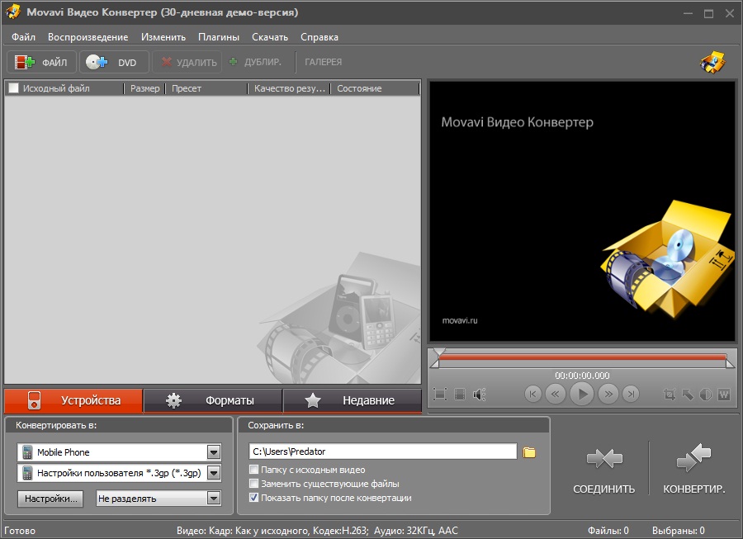Mute audio with the speaker icon
The height and width of the screenshot is (539, 743).
[x=477, y=394]
